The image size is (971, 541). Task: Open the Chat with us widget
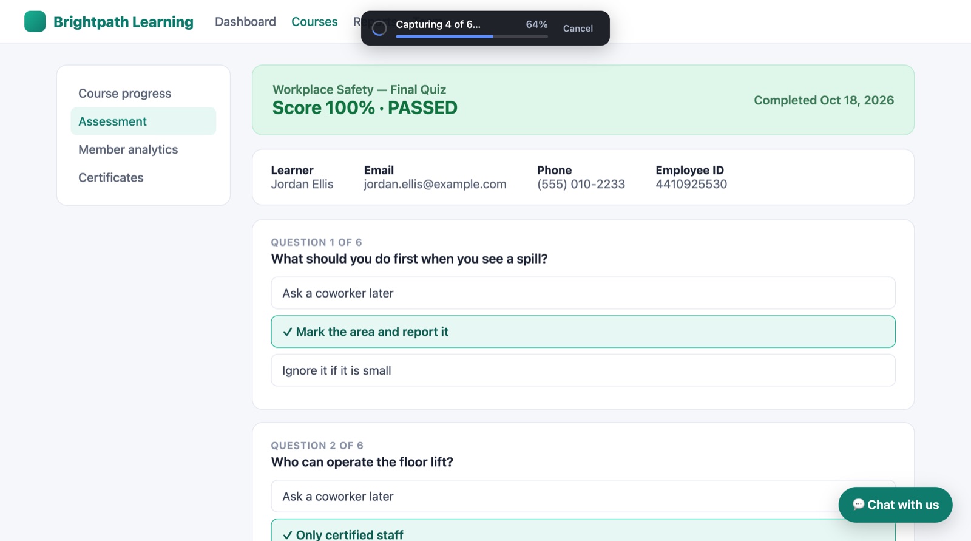point(895,505)
